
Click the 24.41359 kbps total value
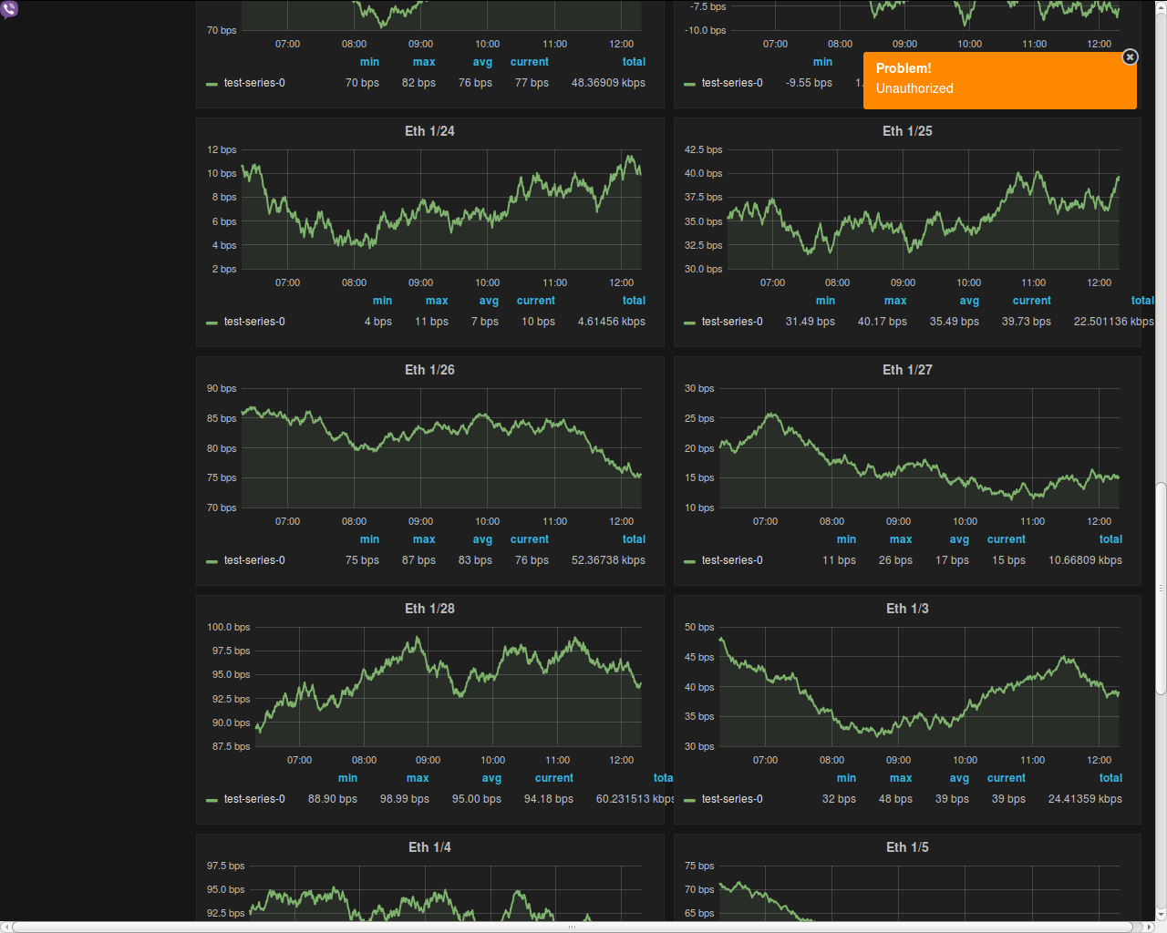[x=1085, y=799]
